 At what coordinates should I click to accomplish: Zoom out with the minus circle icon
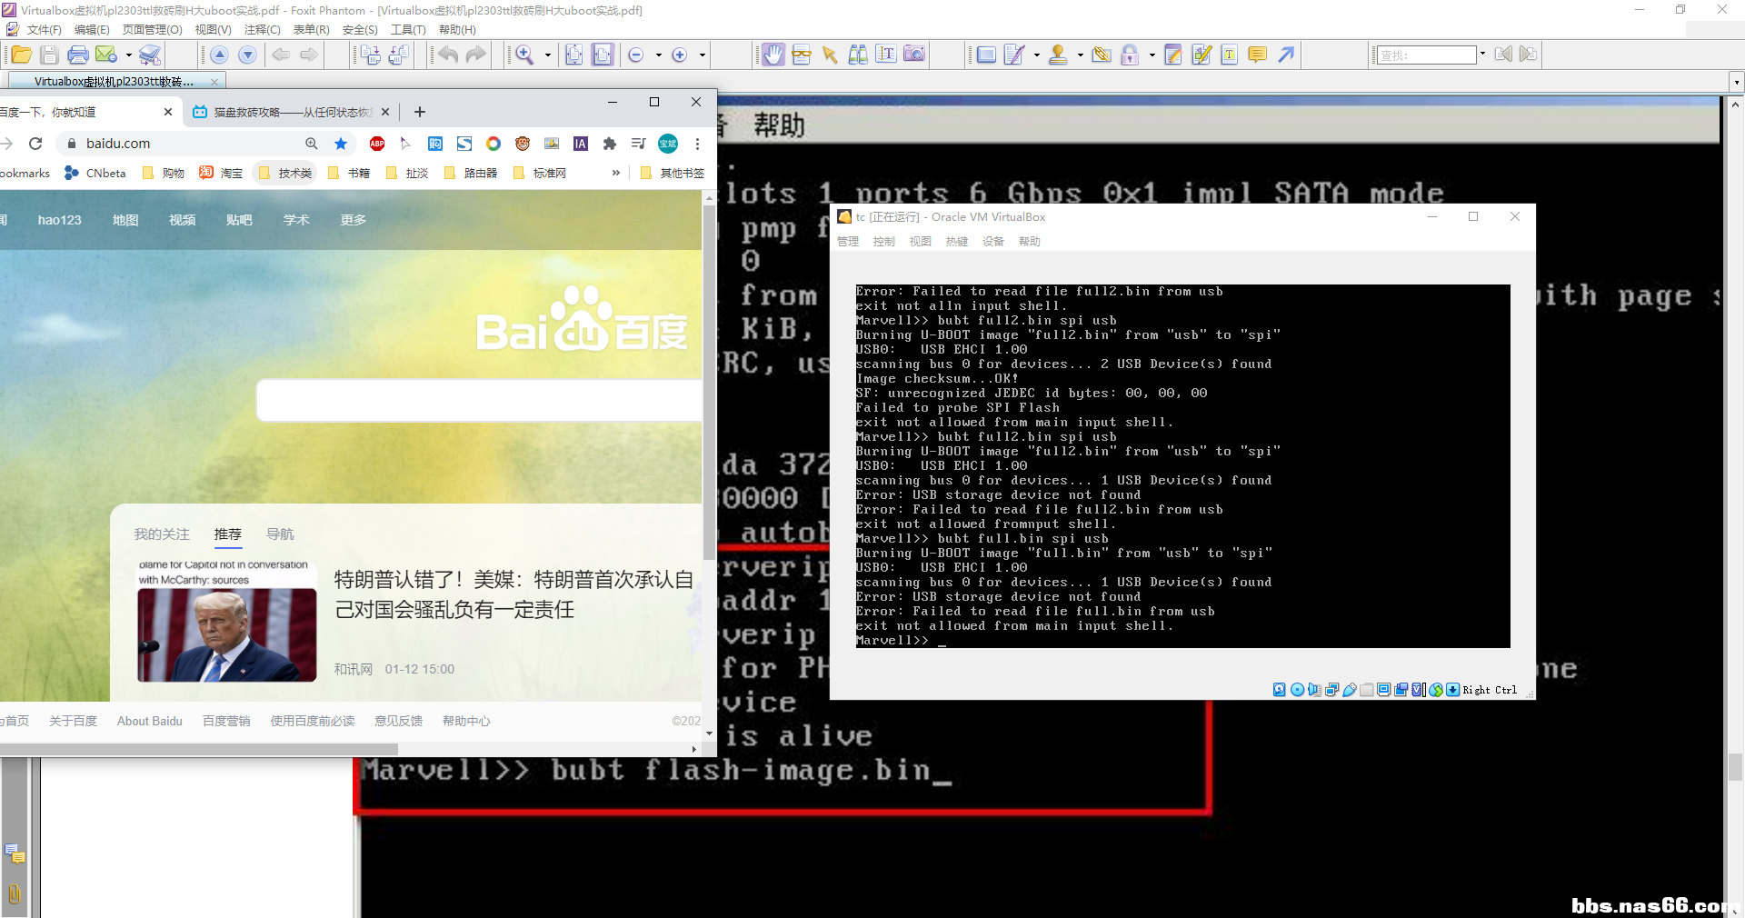pyautogui.click(x=636, y=55)
